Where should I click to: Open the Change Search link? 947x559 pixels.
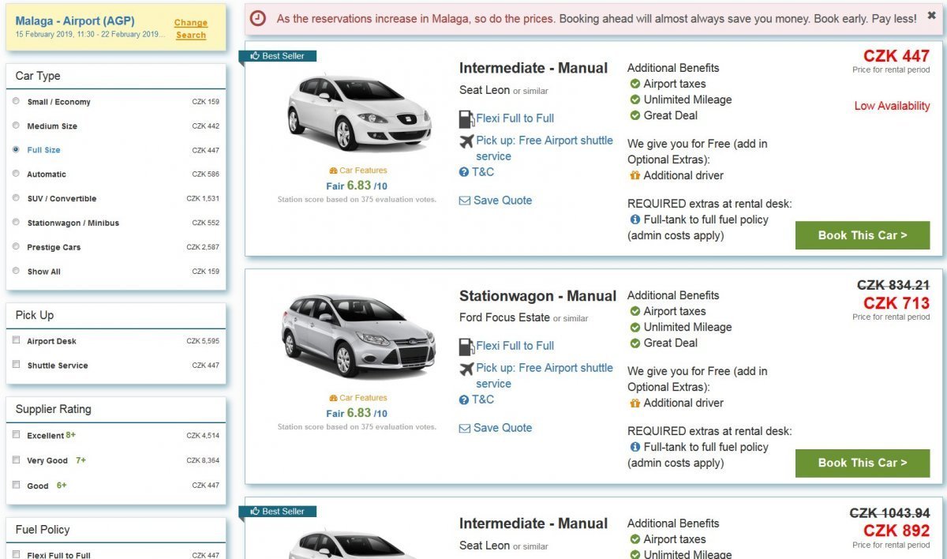(x=191, y=29)
